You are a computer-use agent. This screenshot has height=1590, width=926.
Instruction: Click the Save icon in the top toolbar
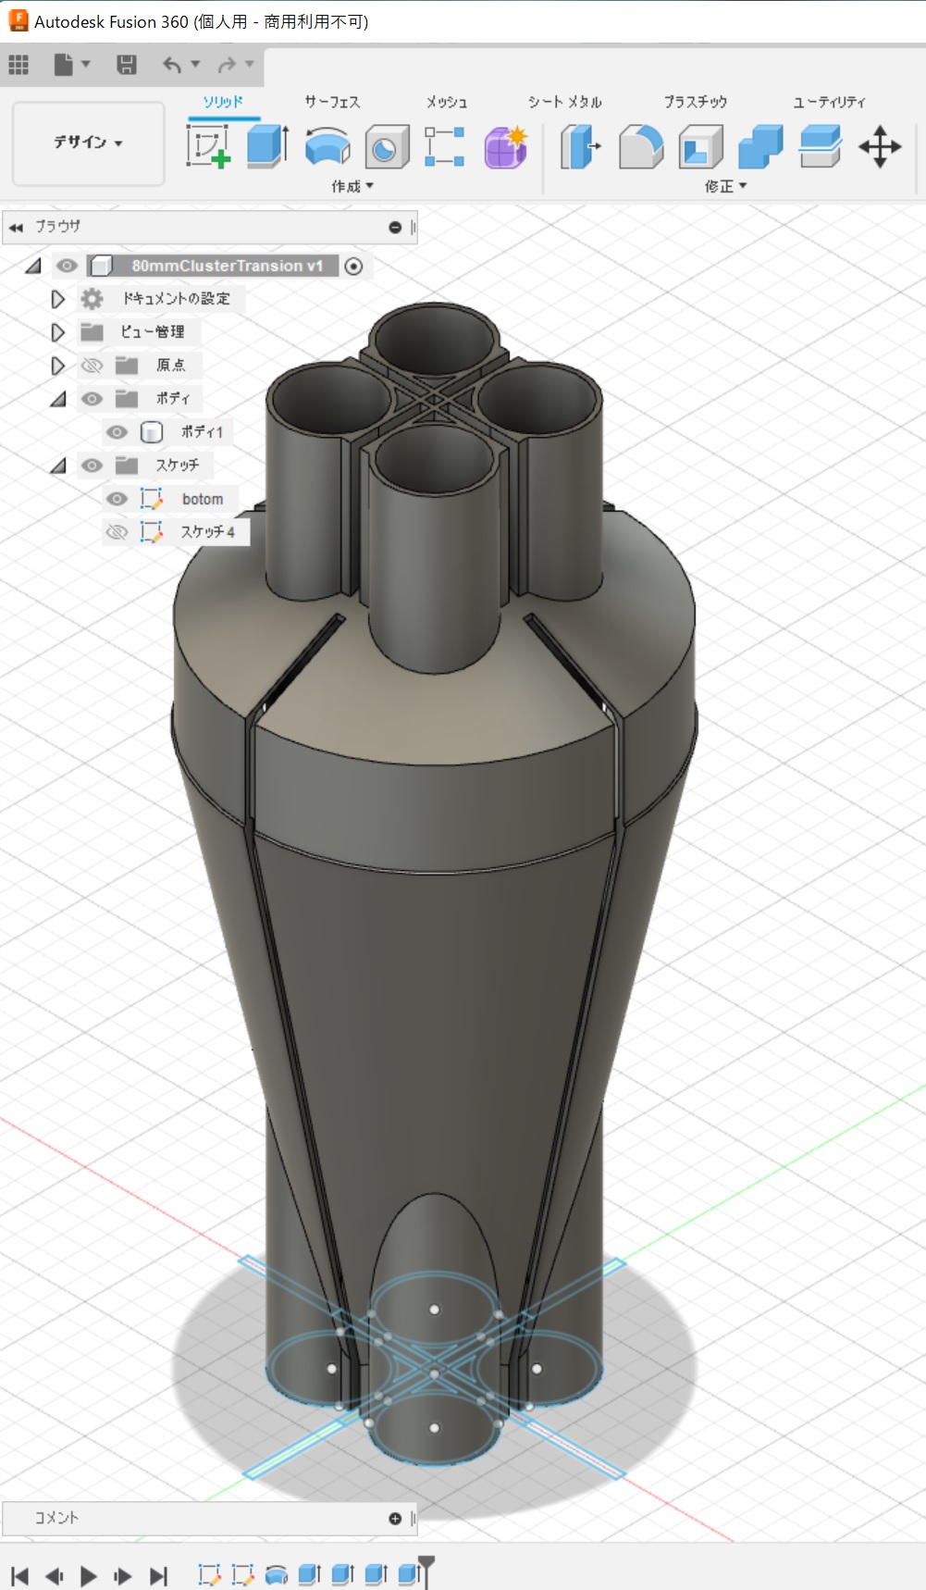pos(127,65)
